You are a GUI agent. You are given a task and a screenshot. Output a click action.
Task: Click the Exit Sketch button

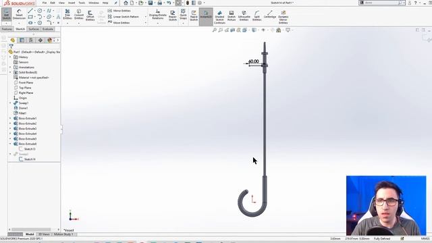pos(6,14)
